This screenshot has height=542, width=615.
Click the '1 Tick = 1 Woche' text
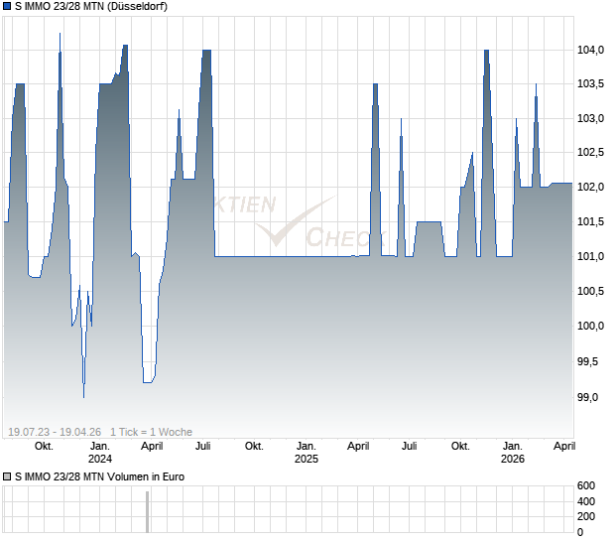click(x=151, y=432)
